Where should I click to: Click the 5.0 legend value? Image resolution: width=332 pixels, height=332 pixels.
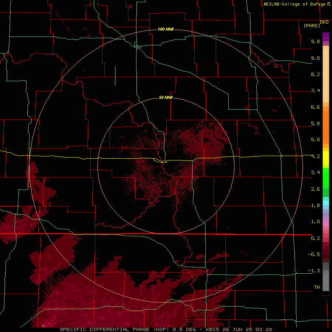[x=315, y=140]
